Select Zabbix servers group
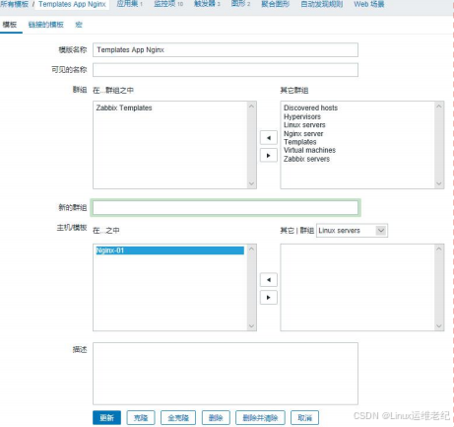The height and width of the screenshot is (427, 454). pos(306,159)
